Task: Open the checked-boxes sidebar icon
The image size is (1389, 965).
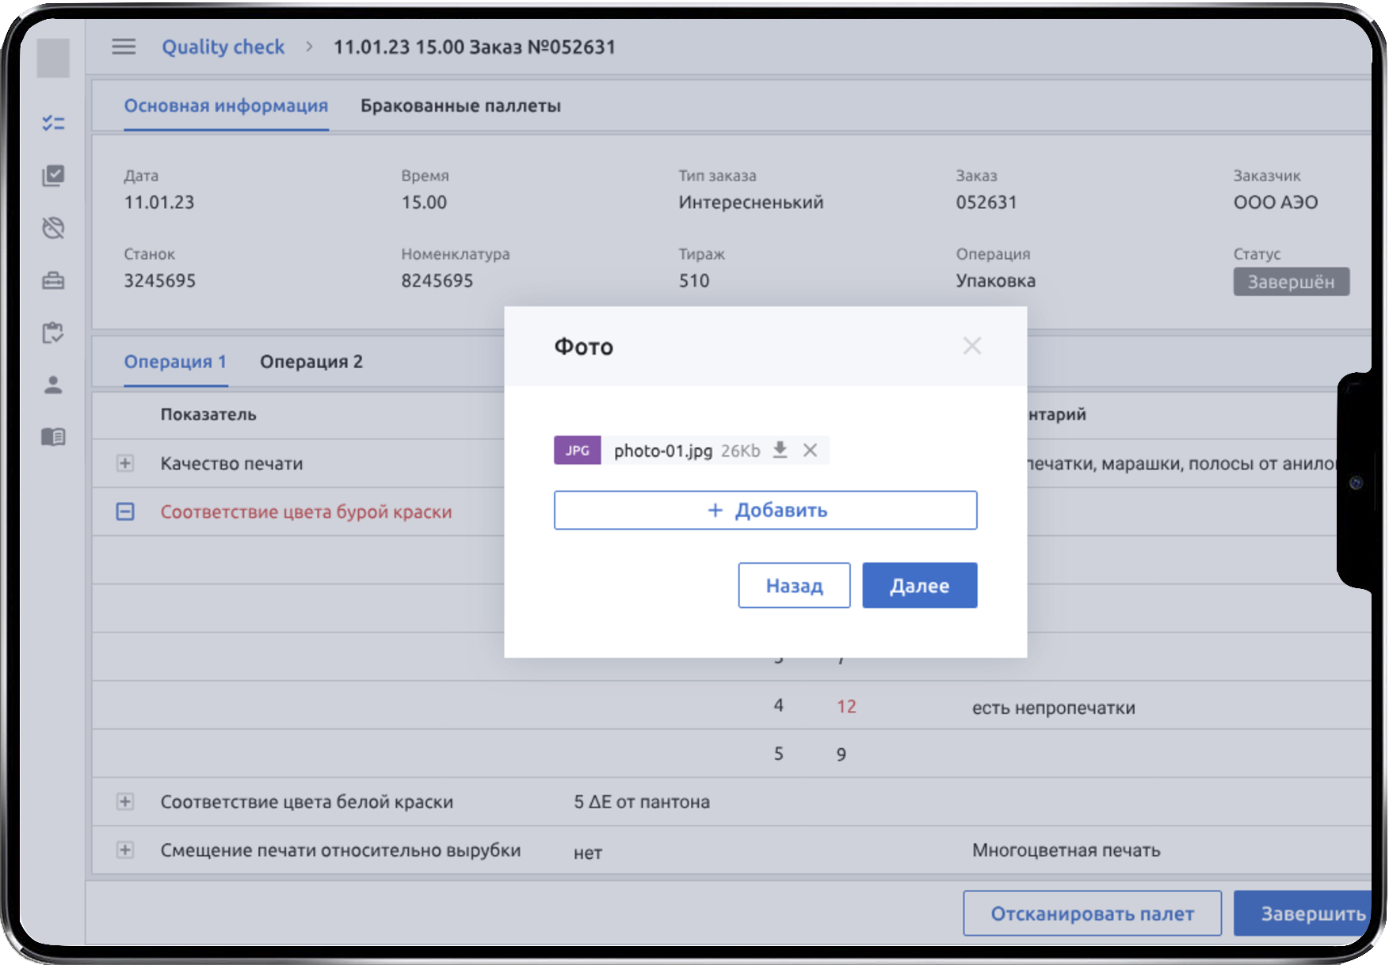Action: coord(53,175)
